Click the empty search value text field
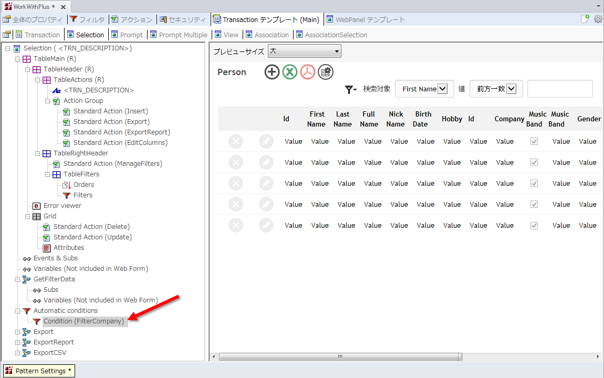The width and height of the screenshot is (604, 378). click(x=559, y=89)
